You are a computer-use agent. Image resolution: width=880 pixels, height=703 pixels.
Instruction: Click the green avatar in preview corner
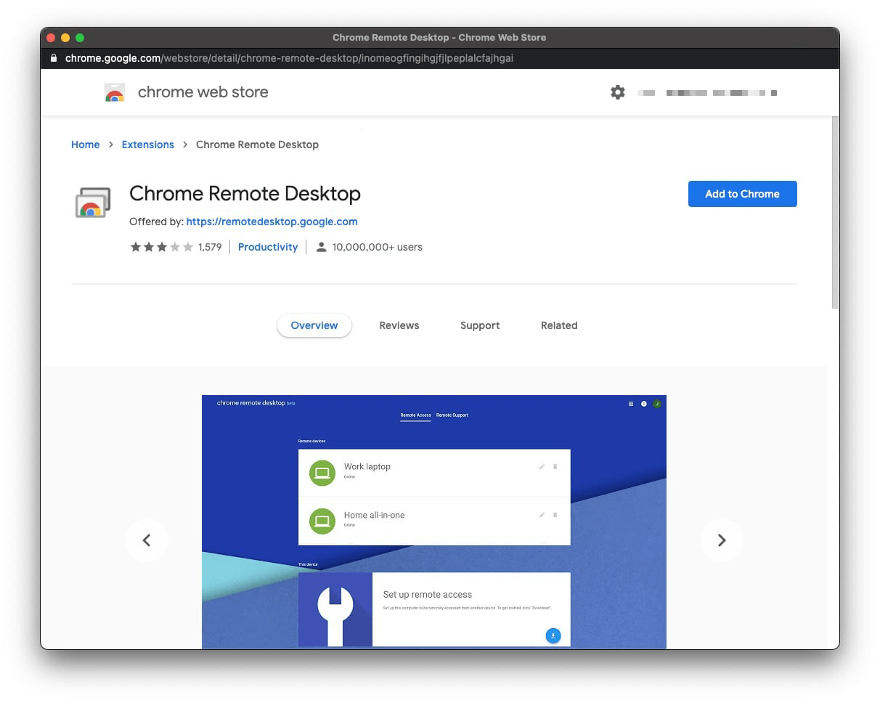(657, 404)
